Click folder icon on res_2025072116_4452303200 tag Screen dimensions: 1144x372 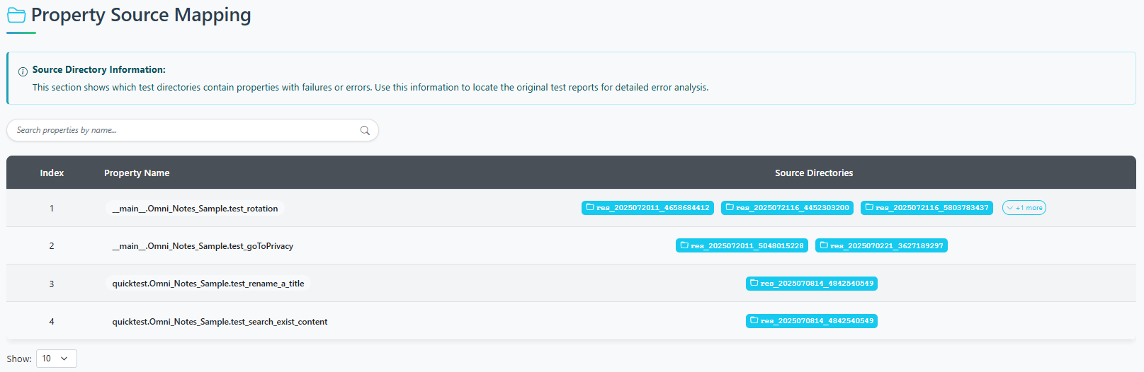click(x=729, y=208)
